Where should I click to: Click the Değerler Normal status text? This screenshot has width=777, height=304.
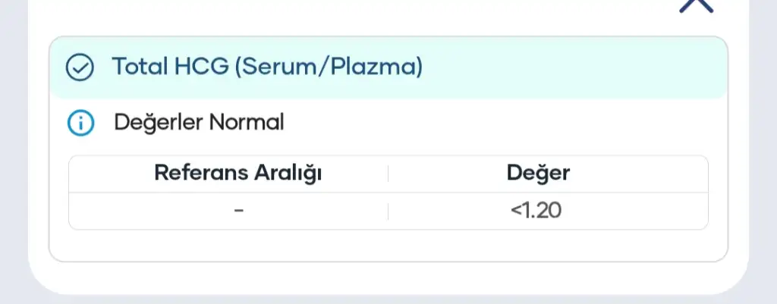coord(199,121)
